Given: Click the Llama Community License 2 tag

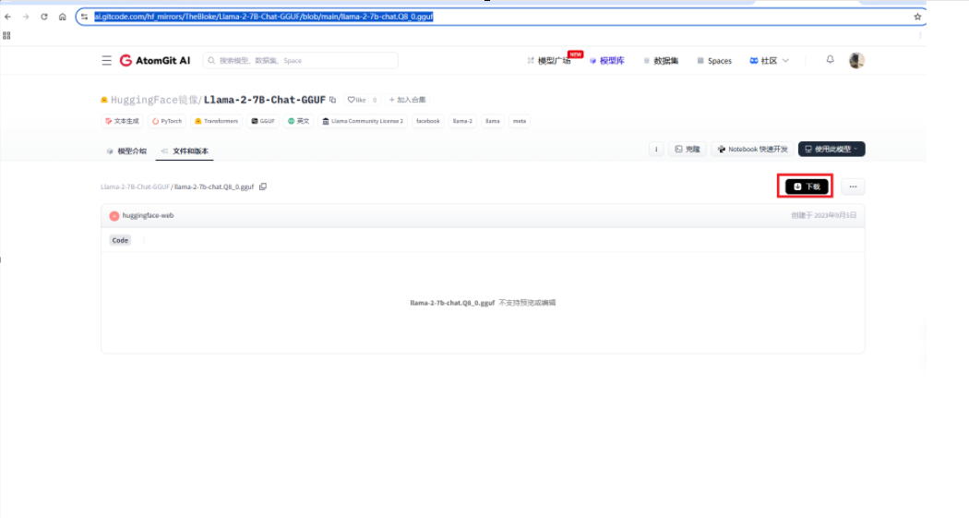Looking at the screenshot, I should [x=363, y=121].
